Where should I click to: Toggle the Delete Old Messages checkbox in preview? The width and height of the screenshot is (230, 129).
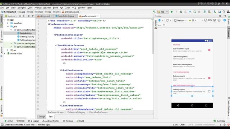pos(209,50)
